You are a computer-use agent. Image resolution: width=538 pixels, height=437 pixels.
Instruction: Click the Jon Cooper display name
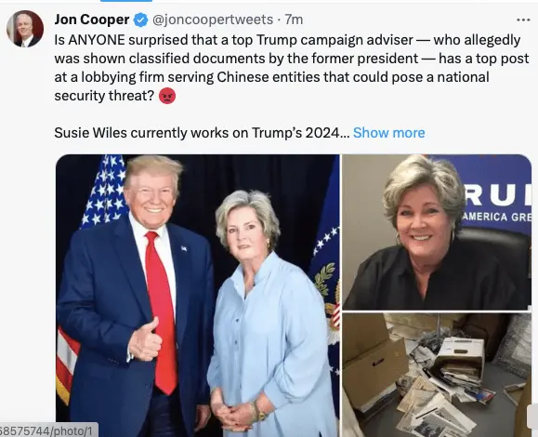point(92,20)
